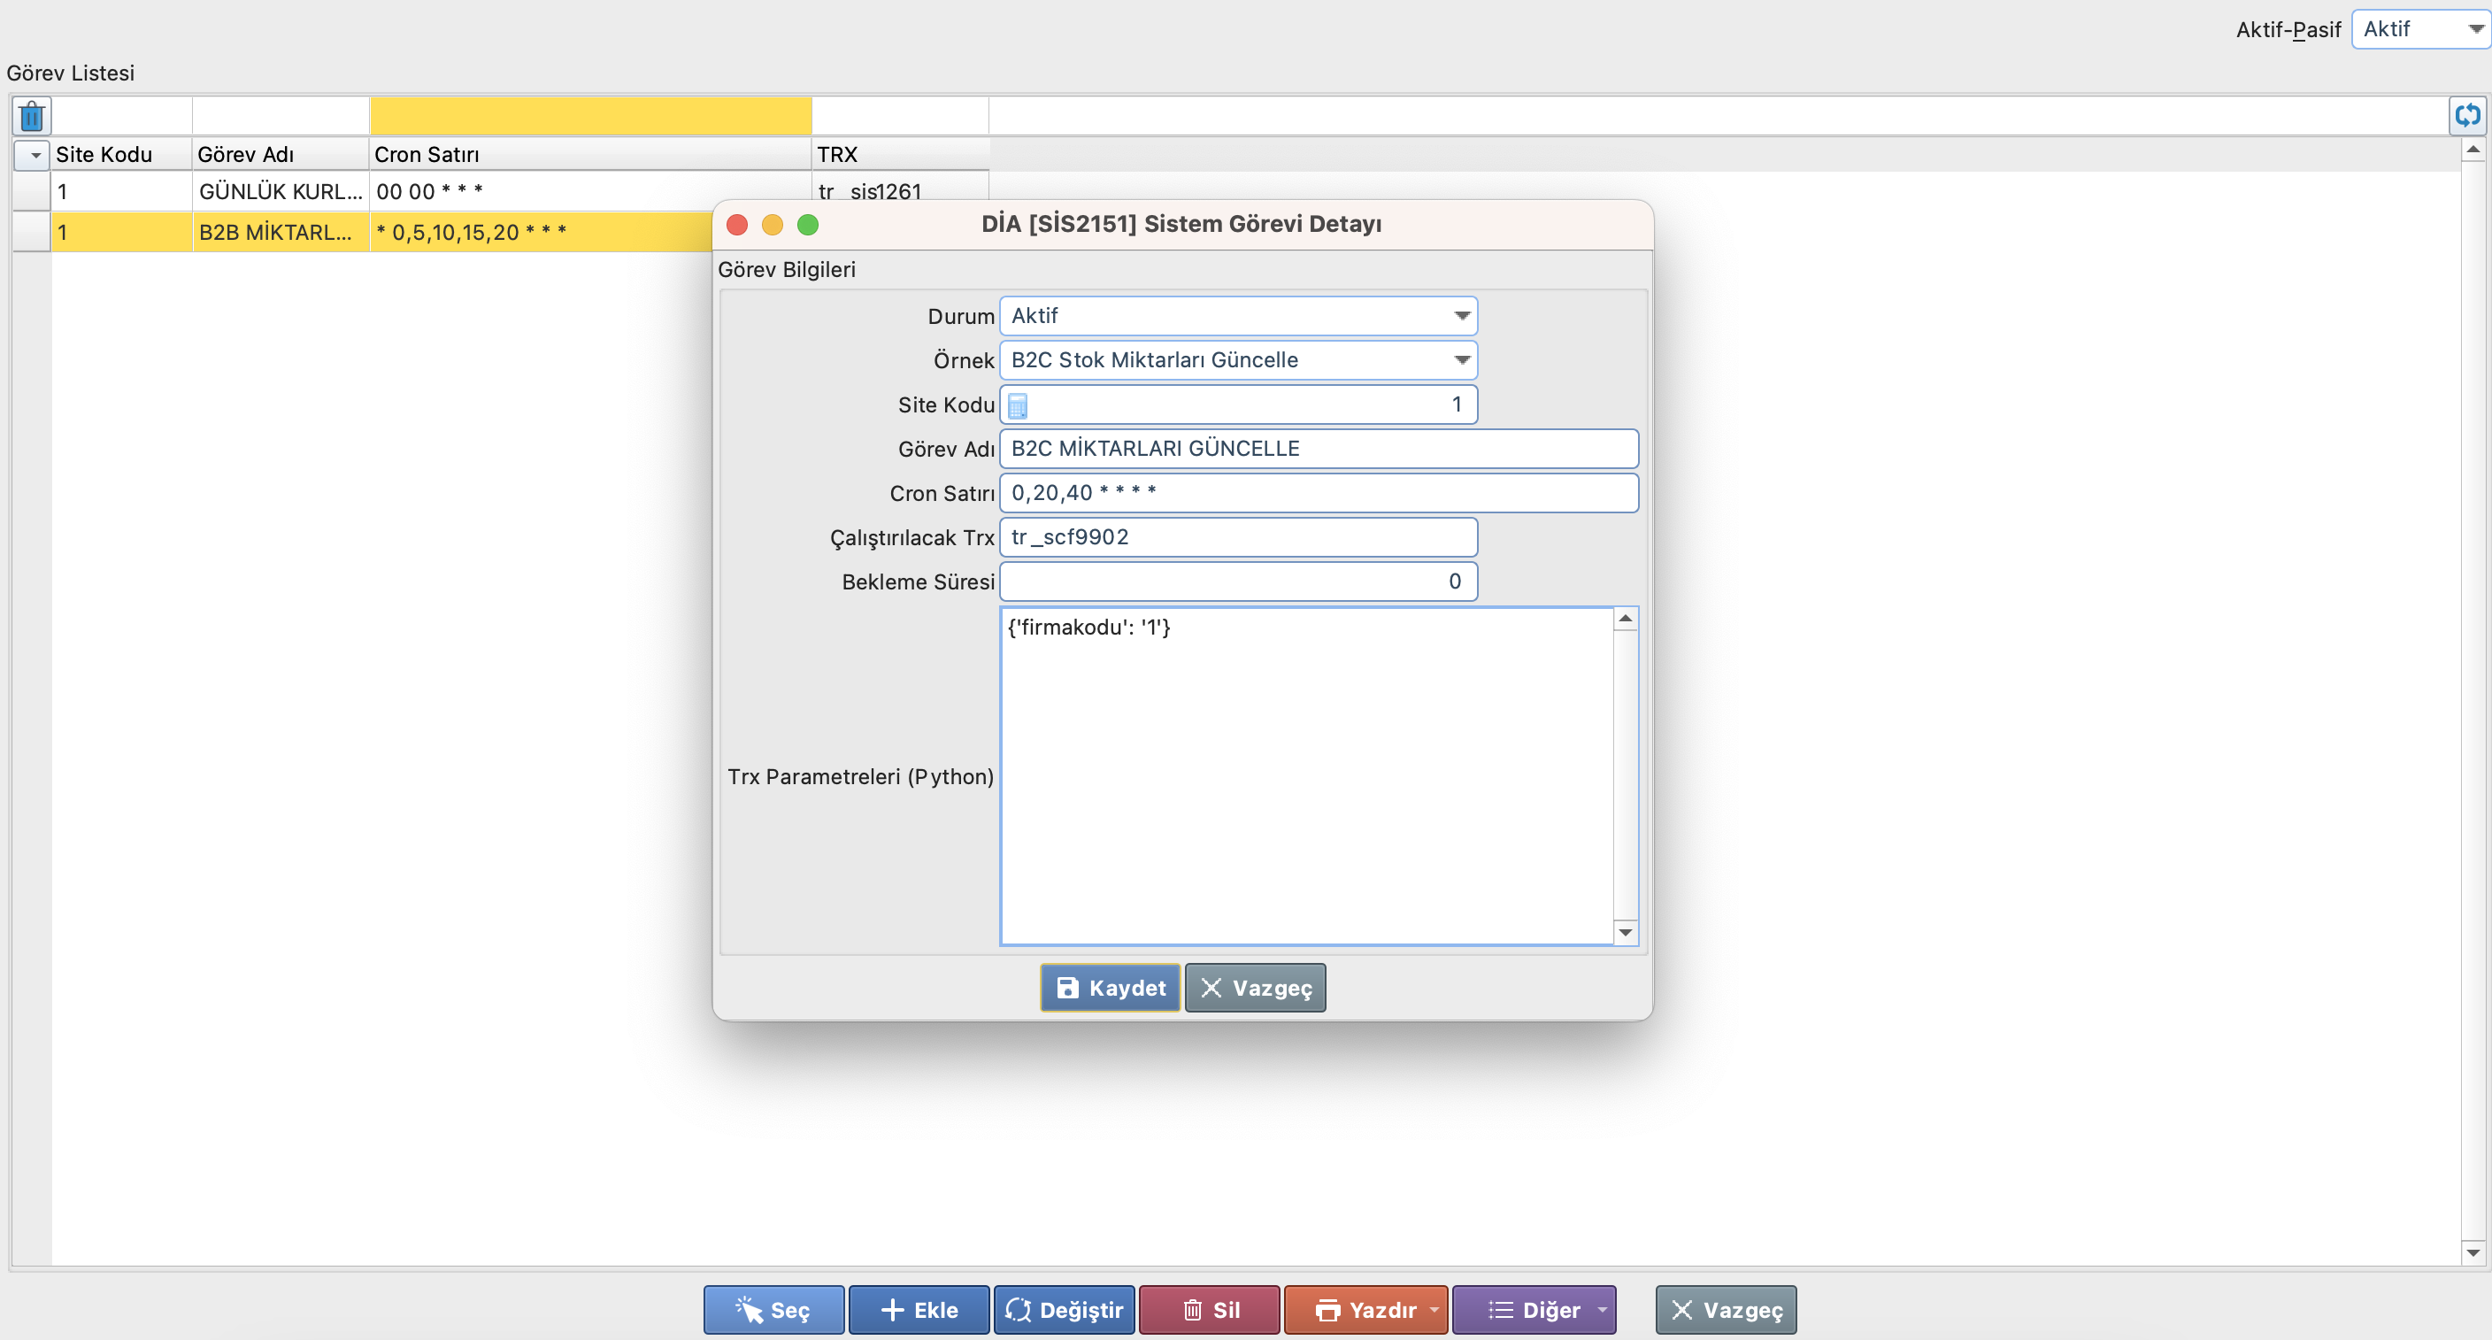Open the Yazdır dropdown arrow
Screen dimensions: 2492x1340
[x=1434, y=1310]
